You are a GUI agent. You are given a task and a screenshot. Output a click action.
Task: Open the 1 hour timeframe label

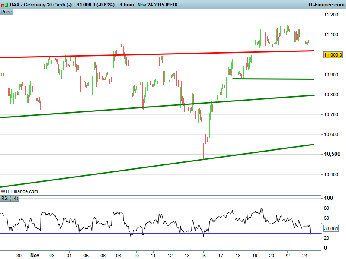128,5
